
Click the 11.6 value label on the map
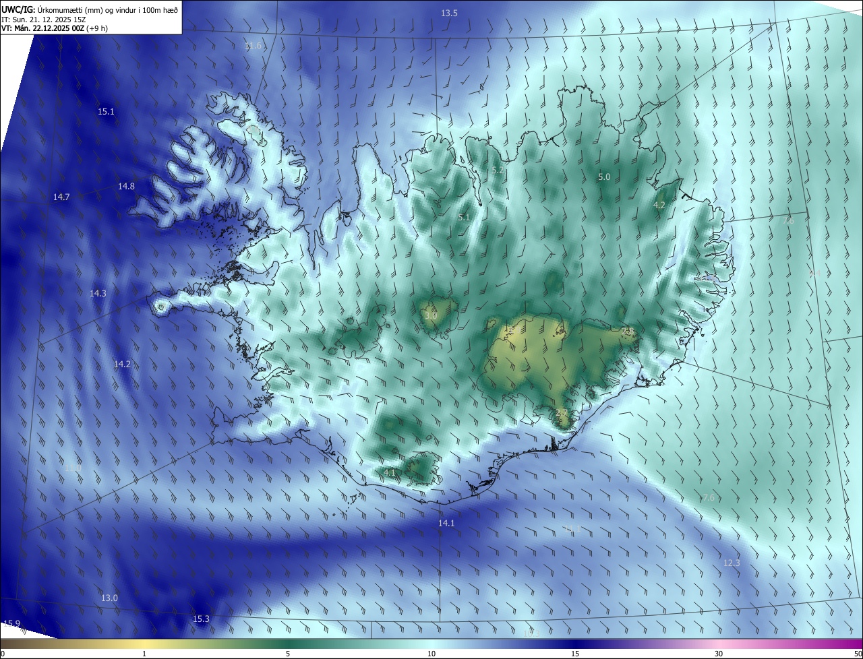(253, 46)
